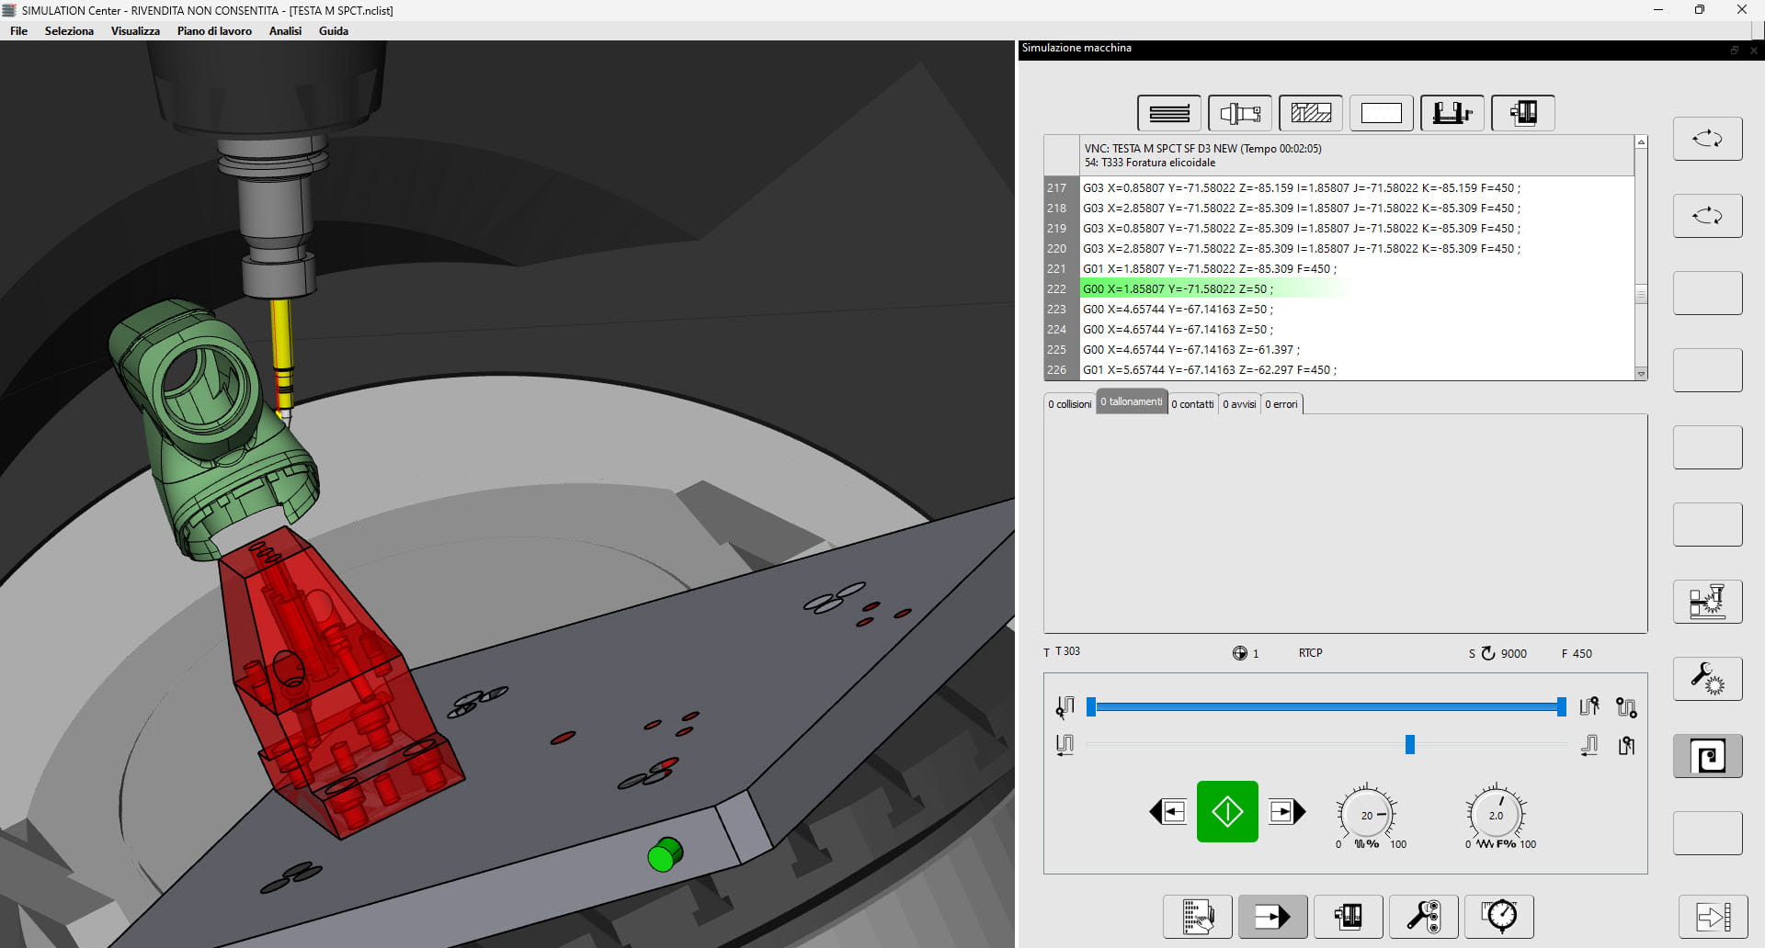Click left handle of range slider
1765x948 pixels.
tap(1091, 706)
